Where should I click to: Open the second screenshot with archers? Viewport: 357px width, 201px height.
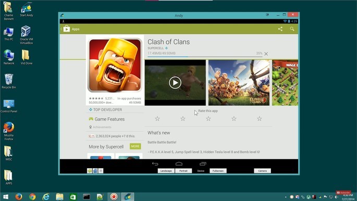click(239, 83)
